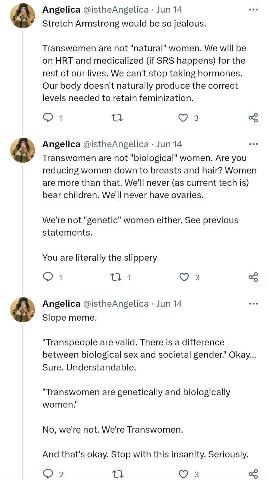Retweet the Stretch Armstrong tweet

[117, 118]
